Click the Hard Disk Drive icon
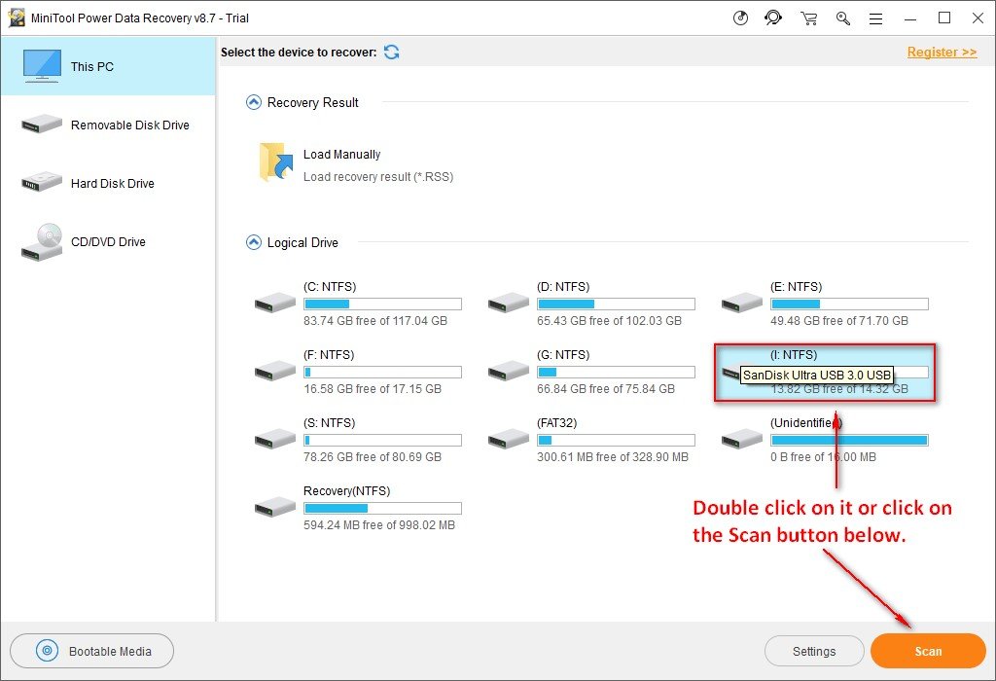The height and width of the screenshot is (681, 996). [x=41, y=182]
